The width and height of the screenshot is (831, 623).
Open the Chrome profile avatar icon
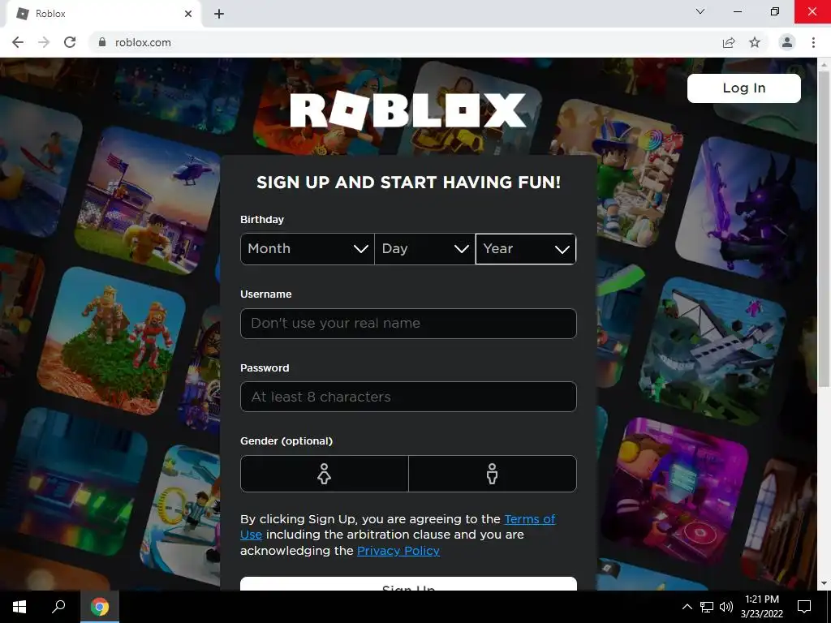(787, 42)
